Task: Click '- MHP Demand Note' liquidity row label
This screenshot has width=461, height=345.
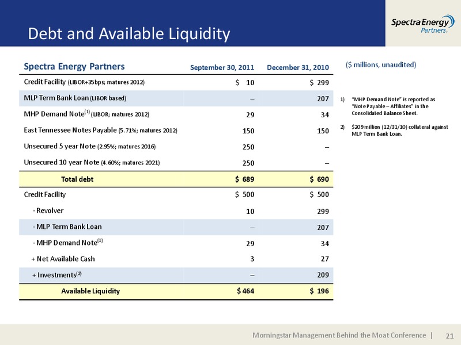Action: 68,243
